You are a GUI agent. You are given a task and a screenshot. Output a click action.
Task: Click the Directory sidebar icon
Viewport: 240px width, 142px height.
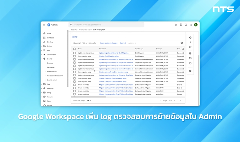[x=44, y=42]
